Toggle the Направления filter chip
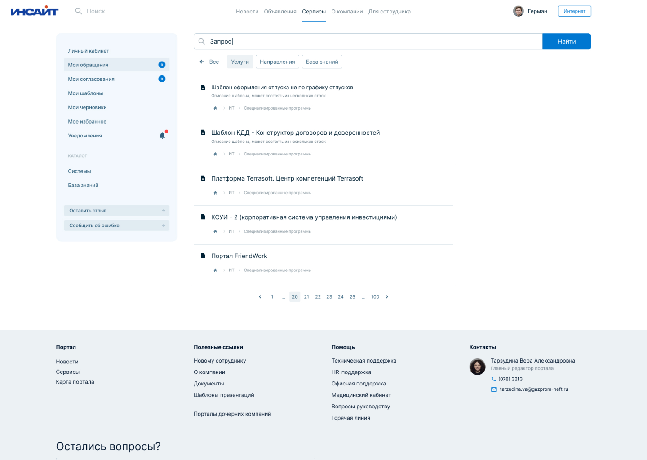The width and height of the screenshot is (647, 460). pyautogui.click(x=277, y=62)
